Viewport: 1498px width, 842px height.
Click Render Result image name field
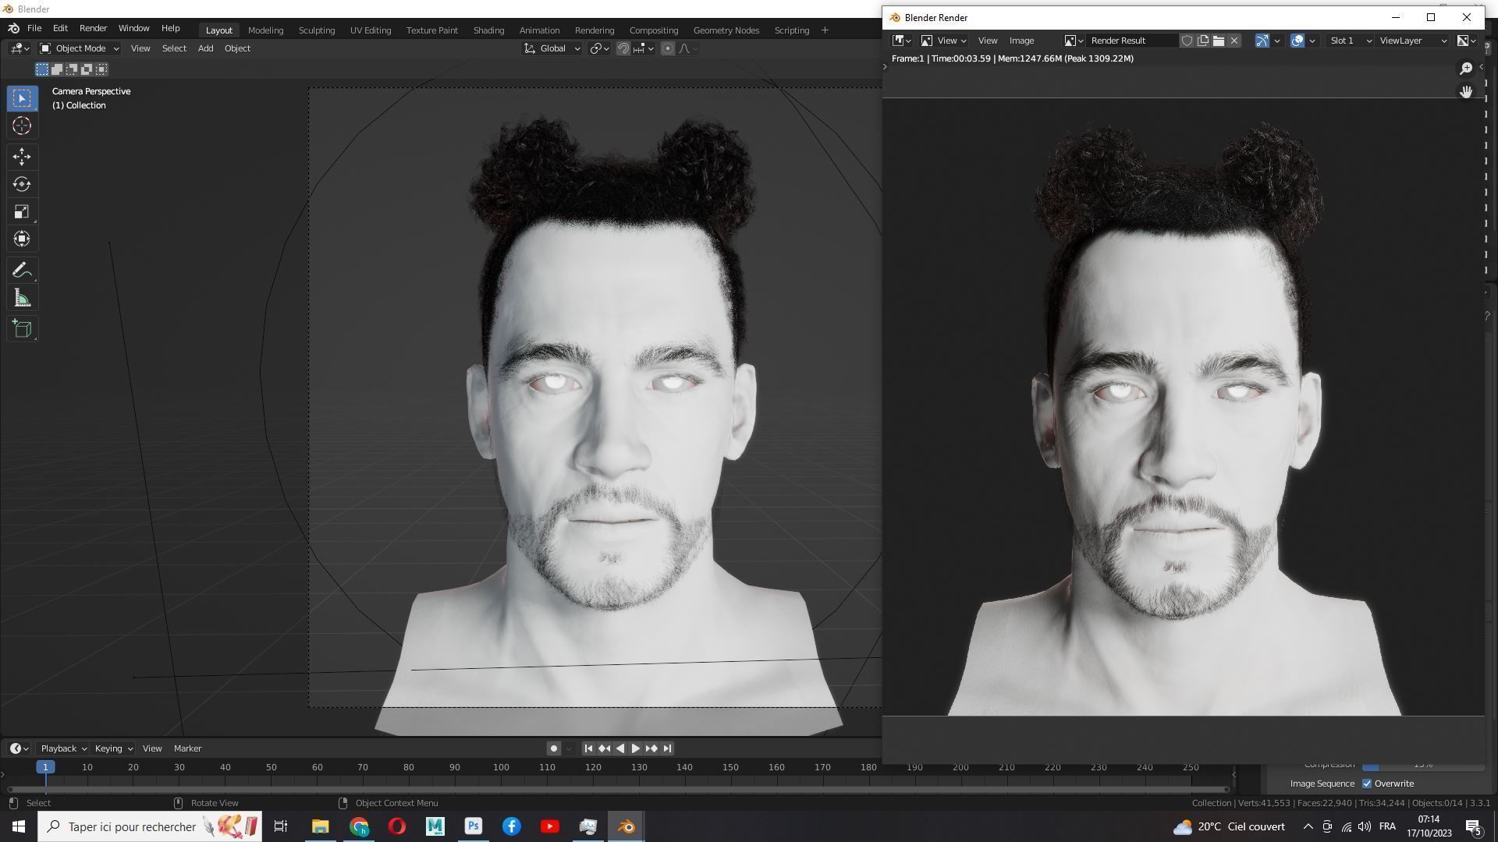tap(1132, 41)
